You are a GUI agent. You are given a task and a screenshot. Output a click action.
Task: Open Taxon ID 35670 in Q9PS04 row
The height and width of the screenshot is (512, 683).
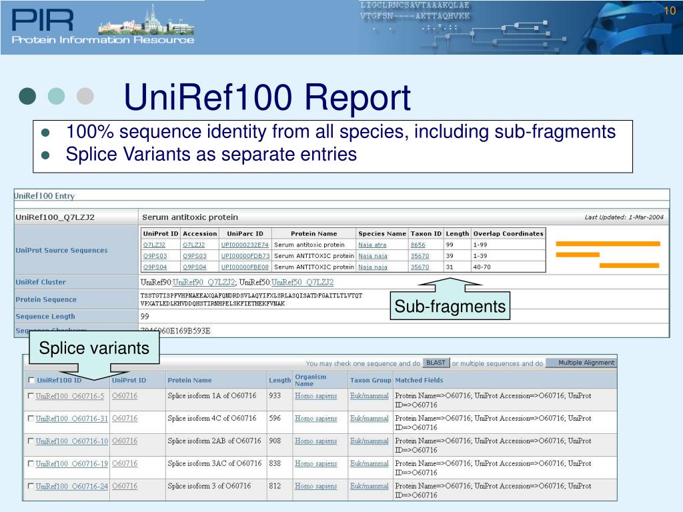point(420,267)
